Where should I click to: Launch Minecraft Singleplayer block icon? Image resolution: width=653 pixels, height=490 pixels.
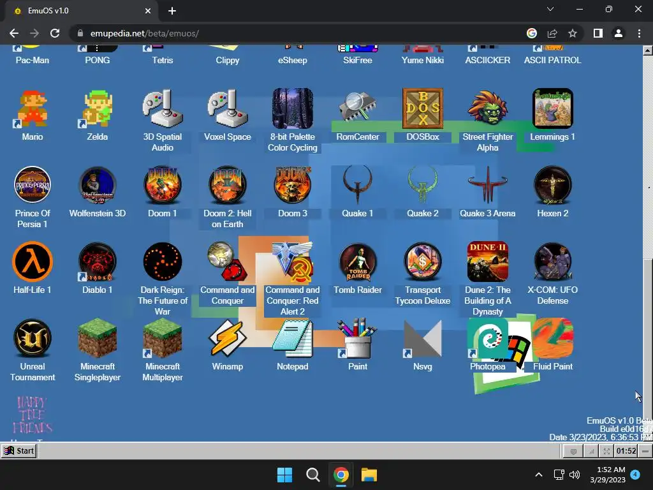click(x=98, y=339)
